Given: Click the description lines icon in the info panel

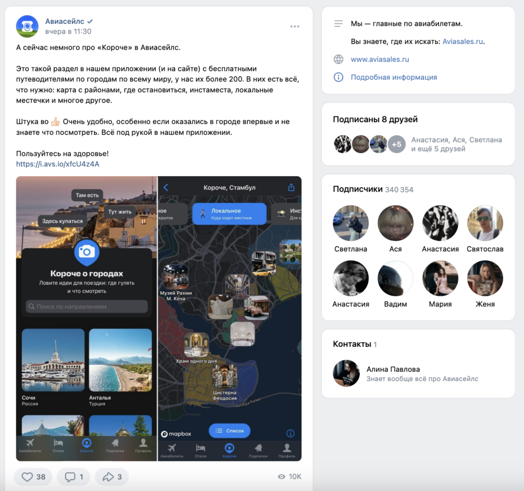Looking at the screenshot, I should pos(338,24).
